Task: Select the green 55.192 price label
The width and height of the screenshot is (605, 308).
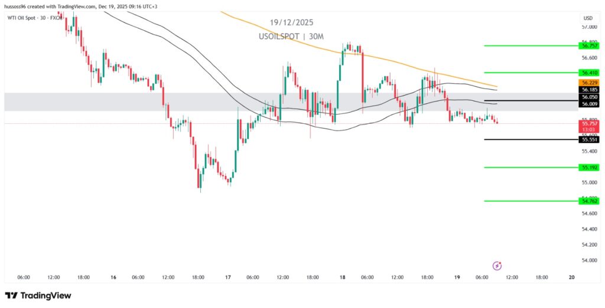Action: [x=590, y=168]
